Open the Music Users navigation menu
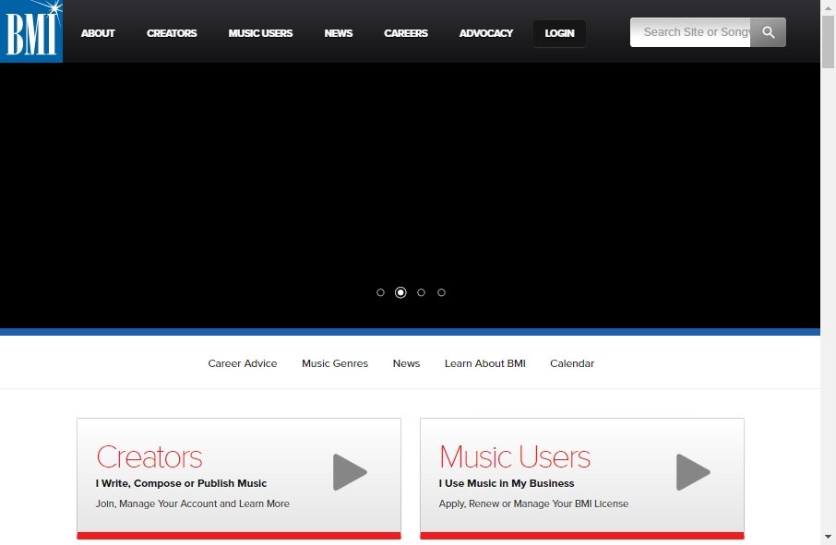 point(260,33)
